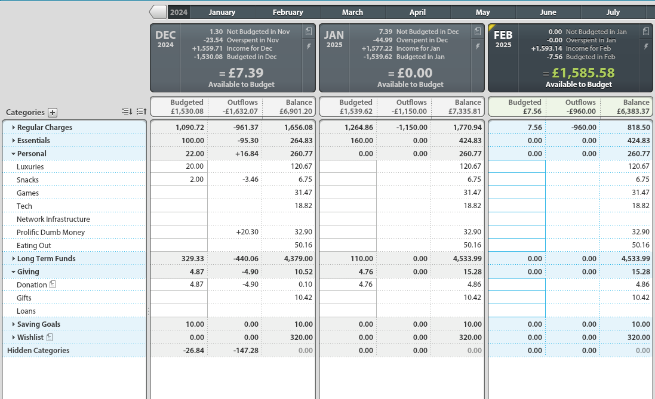Expand the Wishlist category group
The width and height of the screenshot is (655, 399).
click(x=13, y=337)
